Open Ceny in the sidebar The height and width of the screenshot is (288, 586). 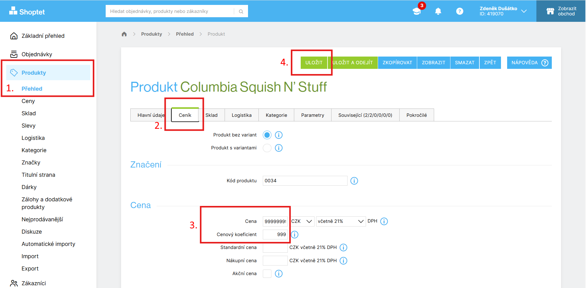coord(28,101)
